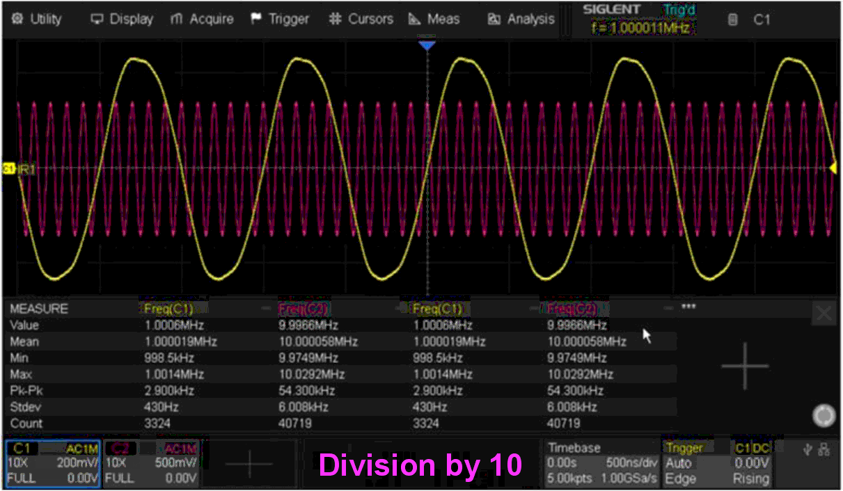Click the Acquire waveform icon
This screenshot has height=491, width=843.
pos(177,19)
